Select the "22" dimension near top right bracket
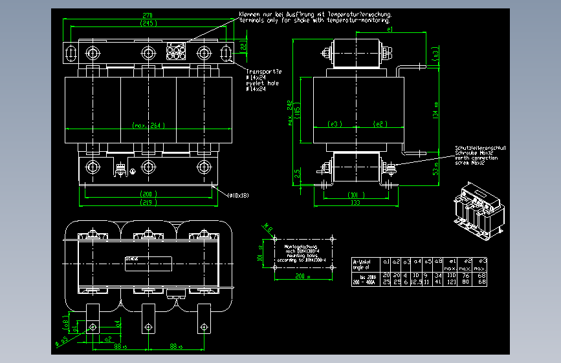Image resolution: width=561 pixels, height=363 pixels. coord(243,47)
